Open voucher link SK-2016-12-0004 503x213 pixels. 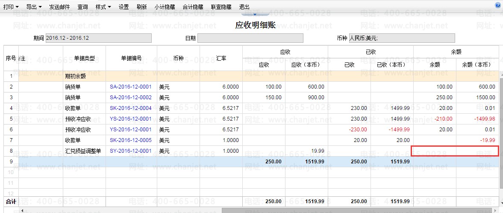click(x=131, y=108)
